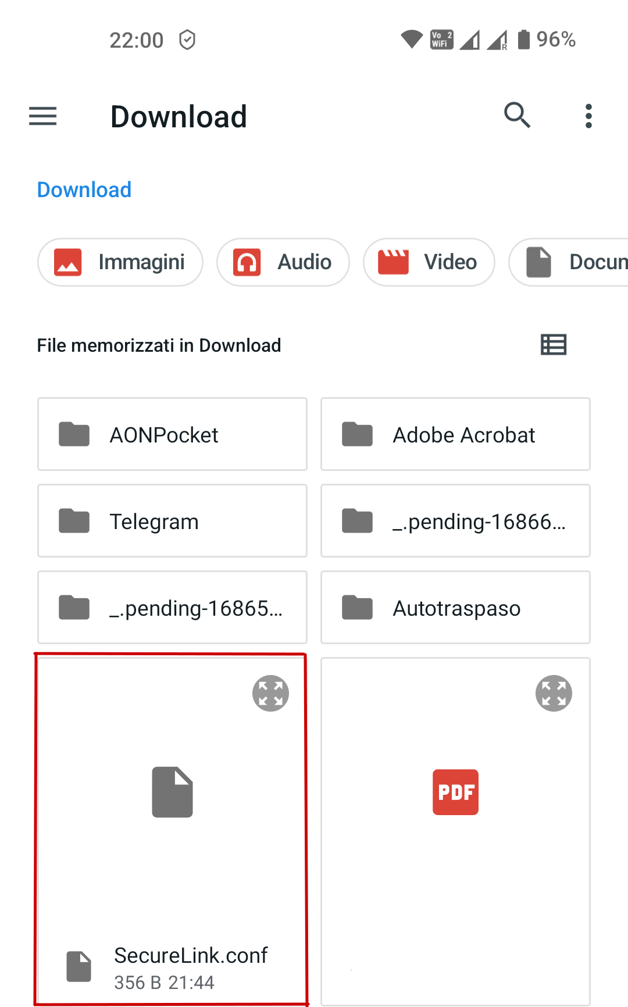
Task: Tap the AONPocket folder icon
Action: point(74,434)
